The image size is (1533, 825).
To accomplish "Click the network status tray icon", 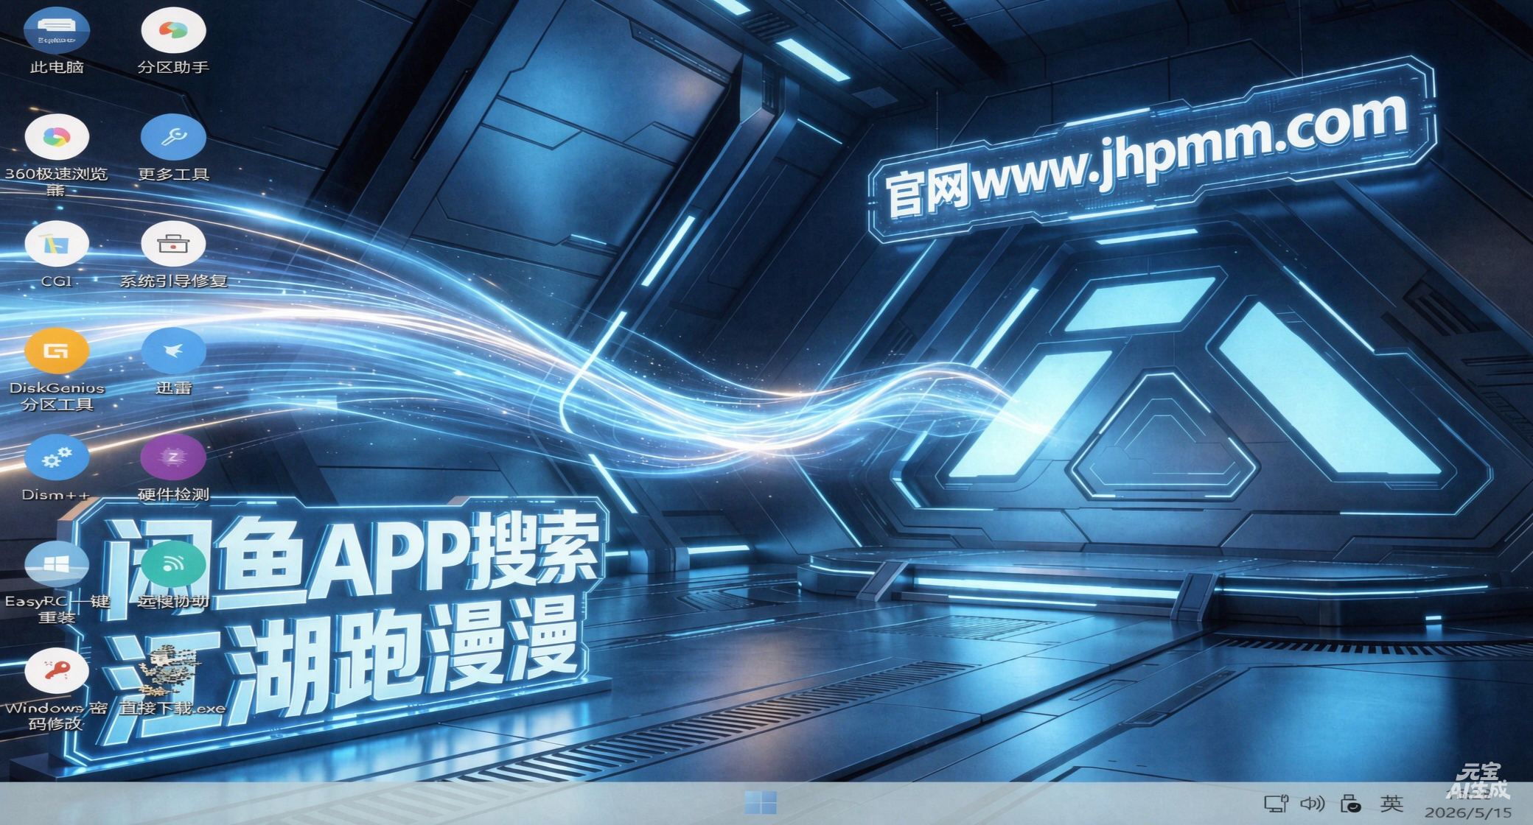I will pyautogui.click(x=1276, y=804).
